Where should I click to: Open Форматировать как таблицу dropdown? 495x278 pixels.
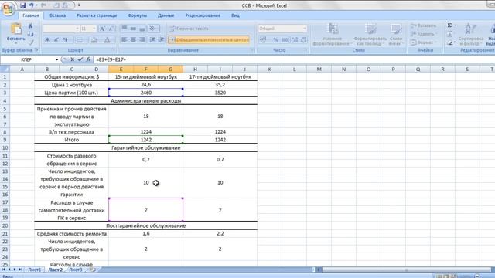(370, 35)
